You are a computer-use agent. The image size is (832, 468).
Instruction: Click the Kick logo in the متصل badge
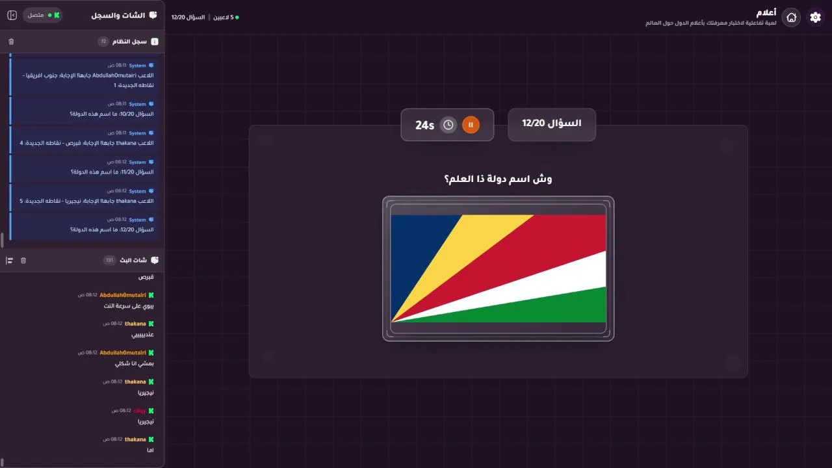[x=57, y=14]
